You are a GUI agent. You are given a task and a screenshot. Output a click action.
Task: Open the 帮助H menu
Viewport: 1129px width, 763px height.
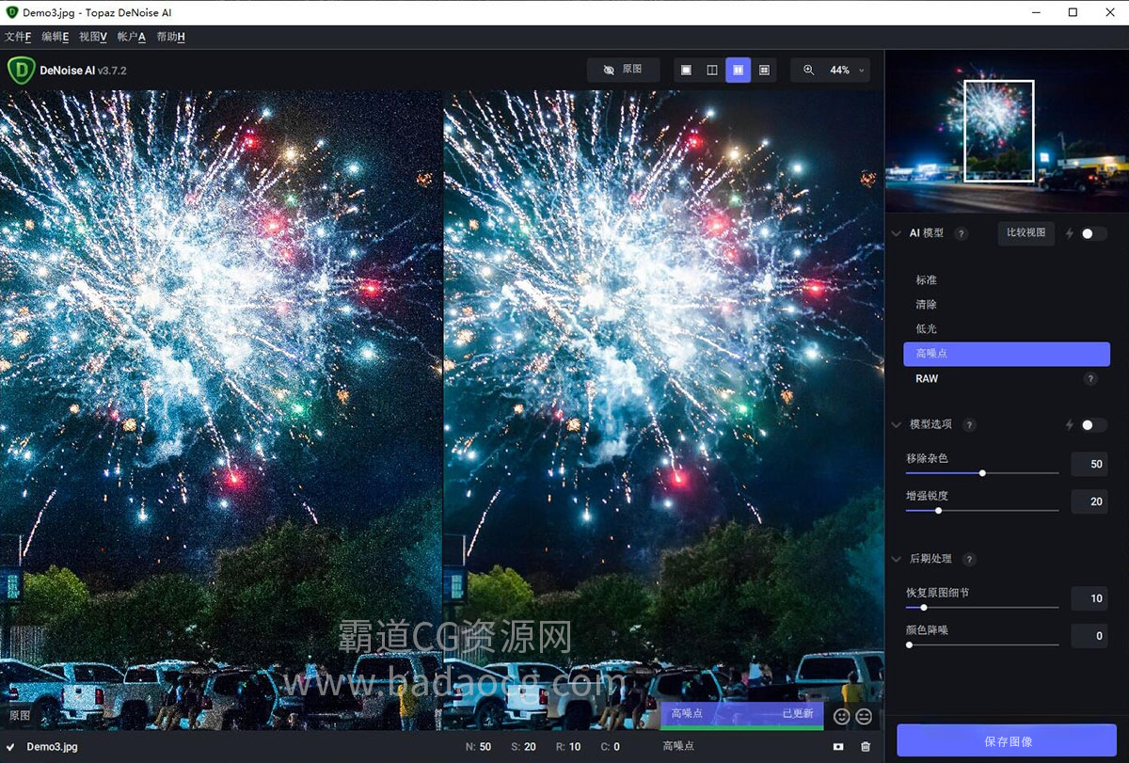170,37
